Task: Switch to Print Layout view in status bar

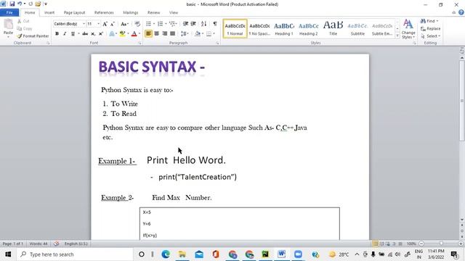Action: pos(375,244)
